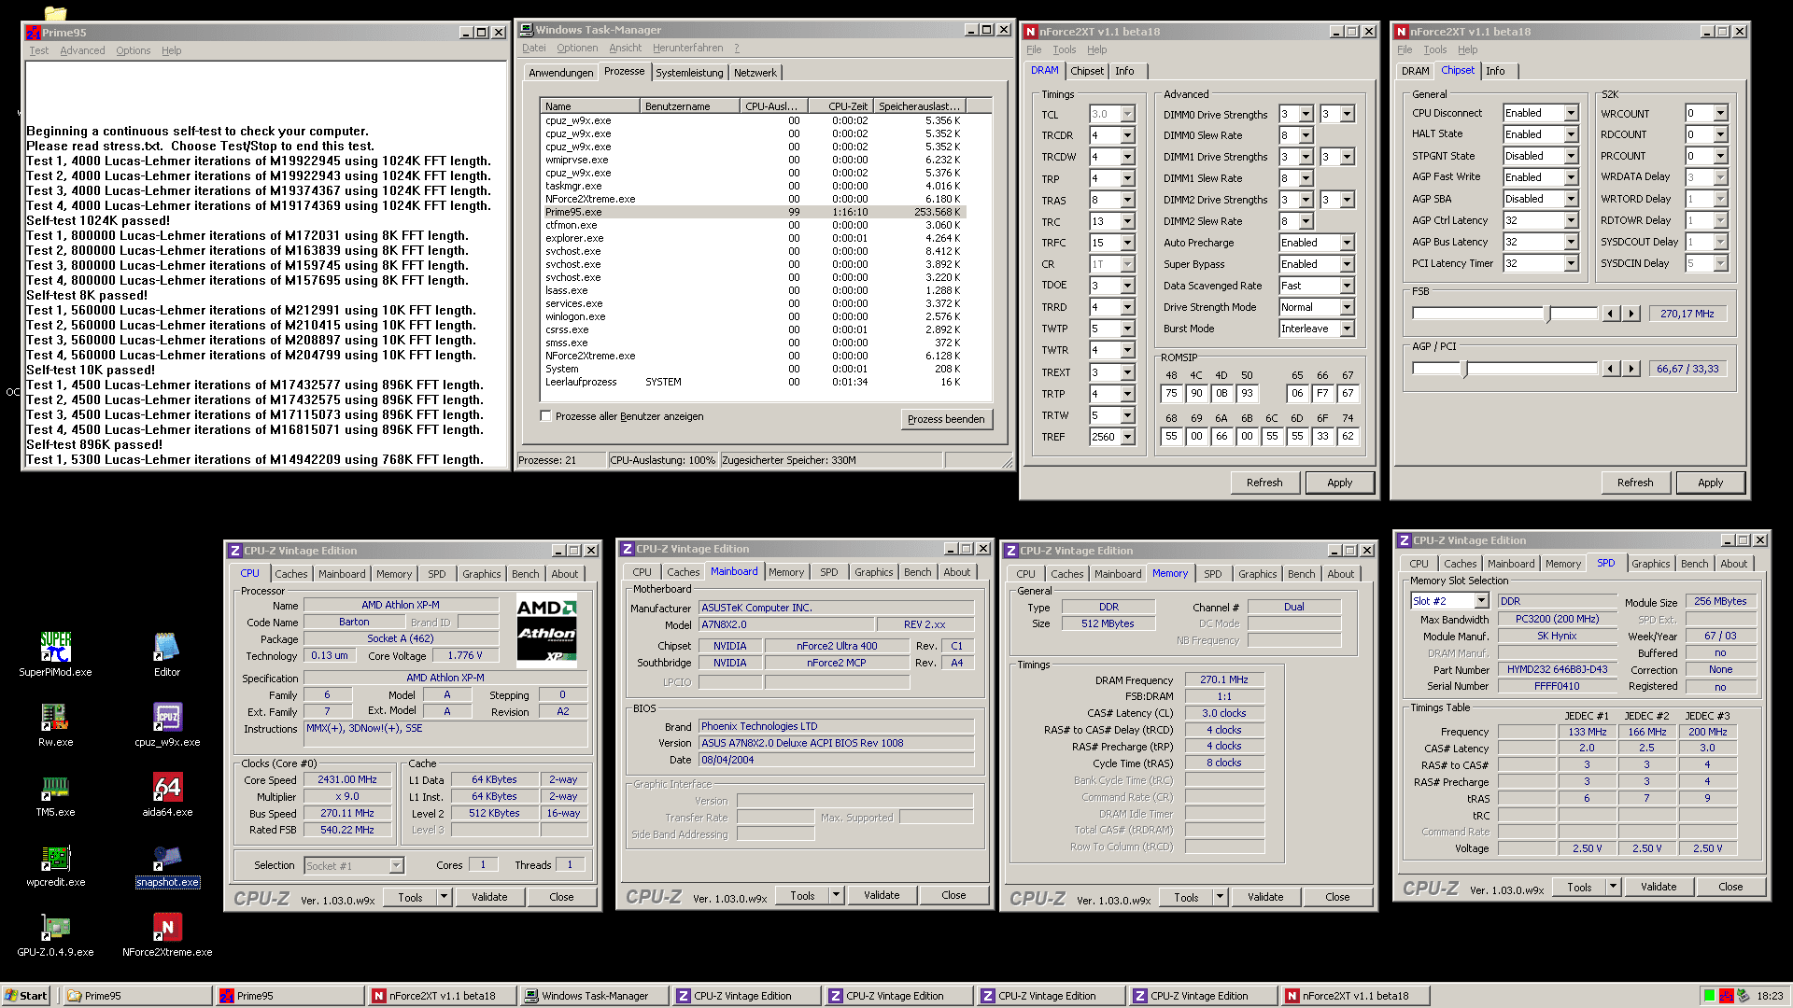
Task: Open the TRAS timing dropdown
Action: coord(1127,200)
